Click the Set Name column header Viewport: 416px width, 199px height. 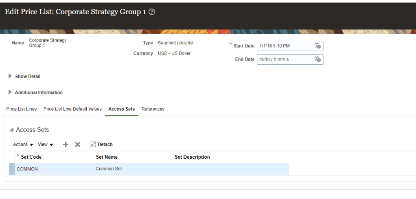pyautogui.click(x=107, y=157)
